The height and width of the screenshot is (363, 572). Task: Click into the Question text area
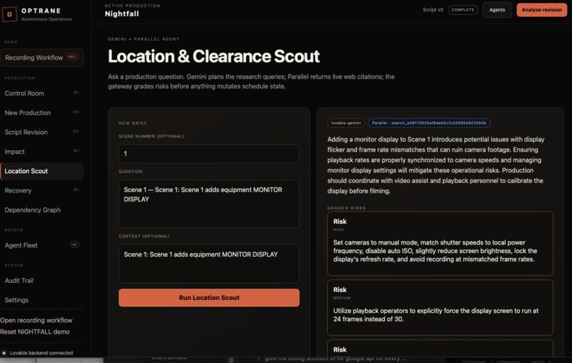(209, 203)
